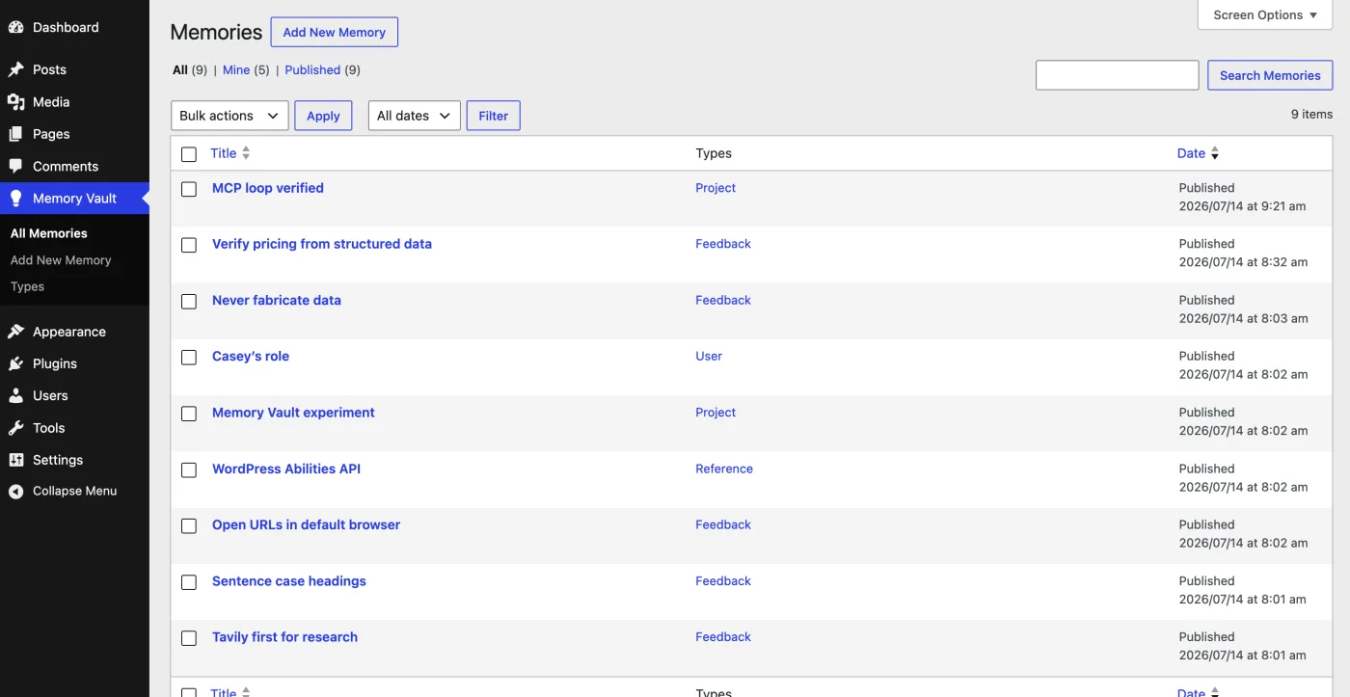Viewport: 1350px width, 697px height.
Task: Filter by the Mine link
Action: (x=236, y=69)
